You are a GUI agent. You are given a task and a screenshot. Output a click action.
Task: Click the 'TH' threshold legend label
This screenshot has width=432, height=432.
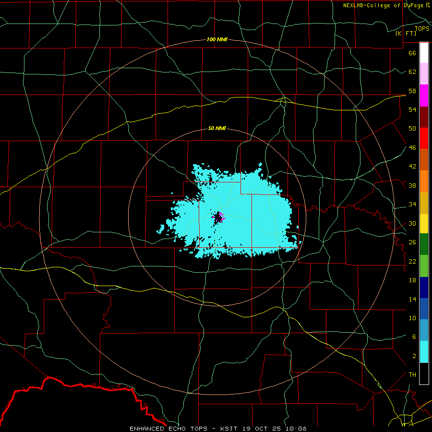(x=412, y=375)
